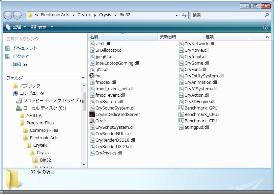Select the SHAllocator.dll file icon
Image resolution: width=274 pixels, height=194 pixels.
pos(92,50)
